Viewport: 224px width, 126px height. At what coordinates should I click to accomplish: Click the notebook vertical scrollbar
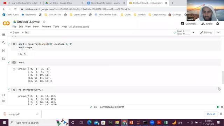click(x=223, y=77)
